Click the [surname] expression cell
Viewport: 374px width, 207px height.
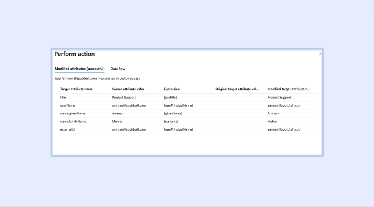pos(171,122)
